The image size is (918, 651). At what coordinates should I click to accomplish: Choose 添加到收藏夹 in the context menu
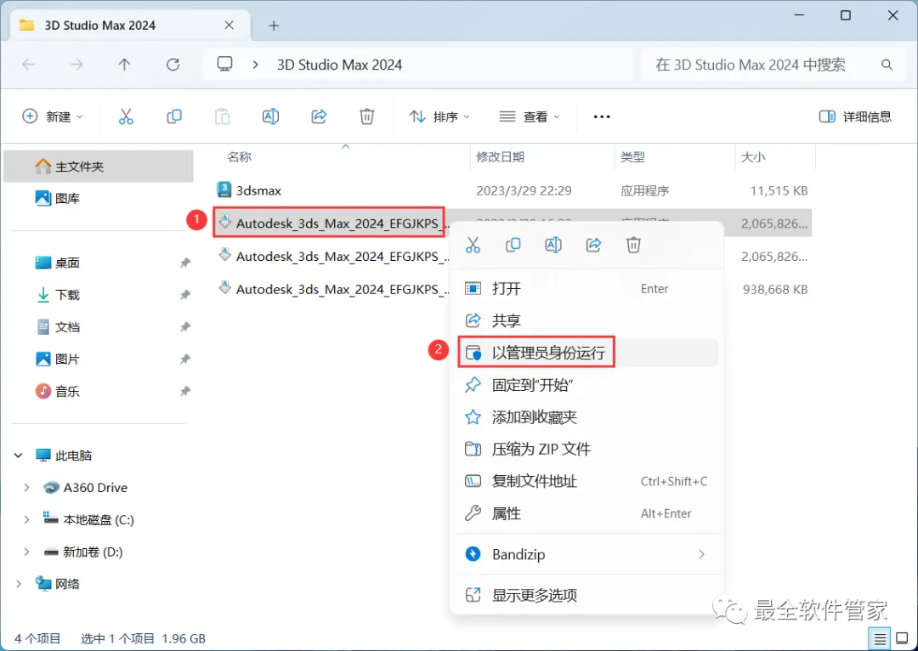[586, 416]
